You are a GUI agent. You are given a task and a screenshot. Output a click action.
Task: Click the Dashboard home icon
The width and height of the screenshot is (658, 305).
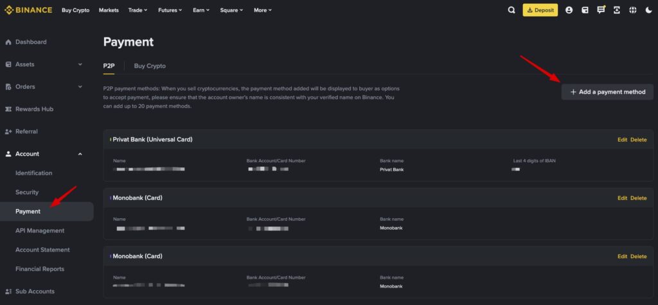point(8,42)
